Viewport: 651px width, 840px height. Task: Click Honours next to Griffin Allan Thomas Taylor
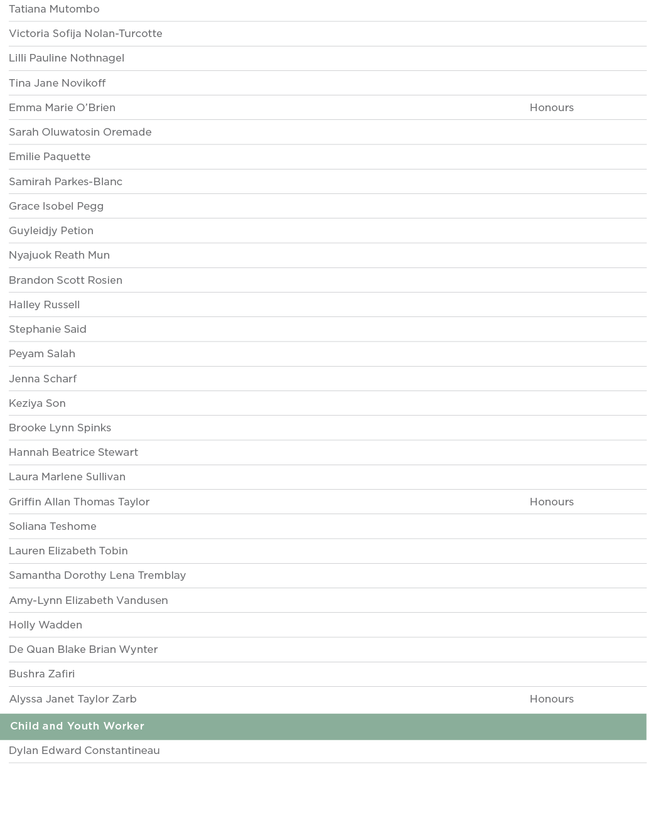click(x=551, y=502)
